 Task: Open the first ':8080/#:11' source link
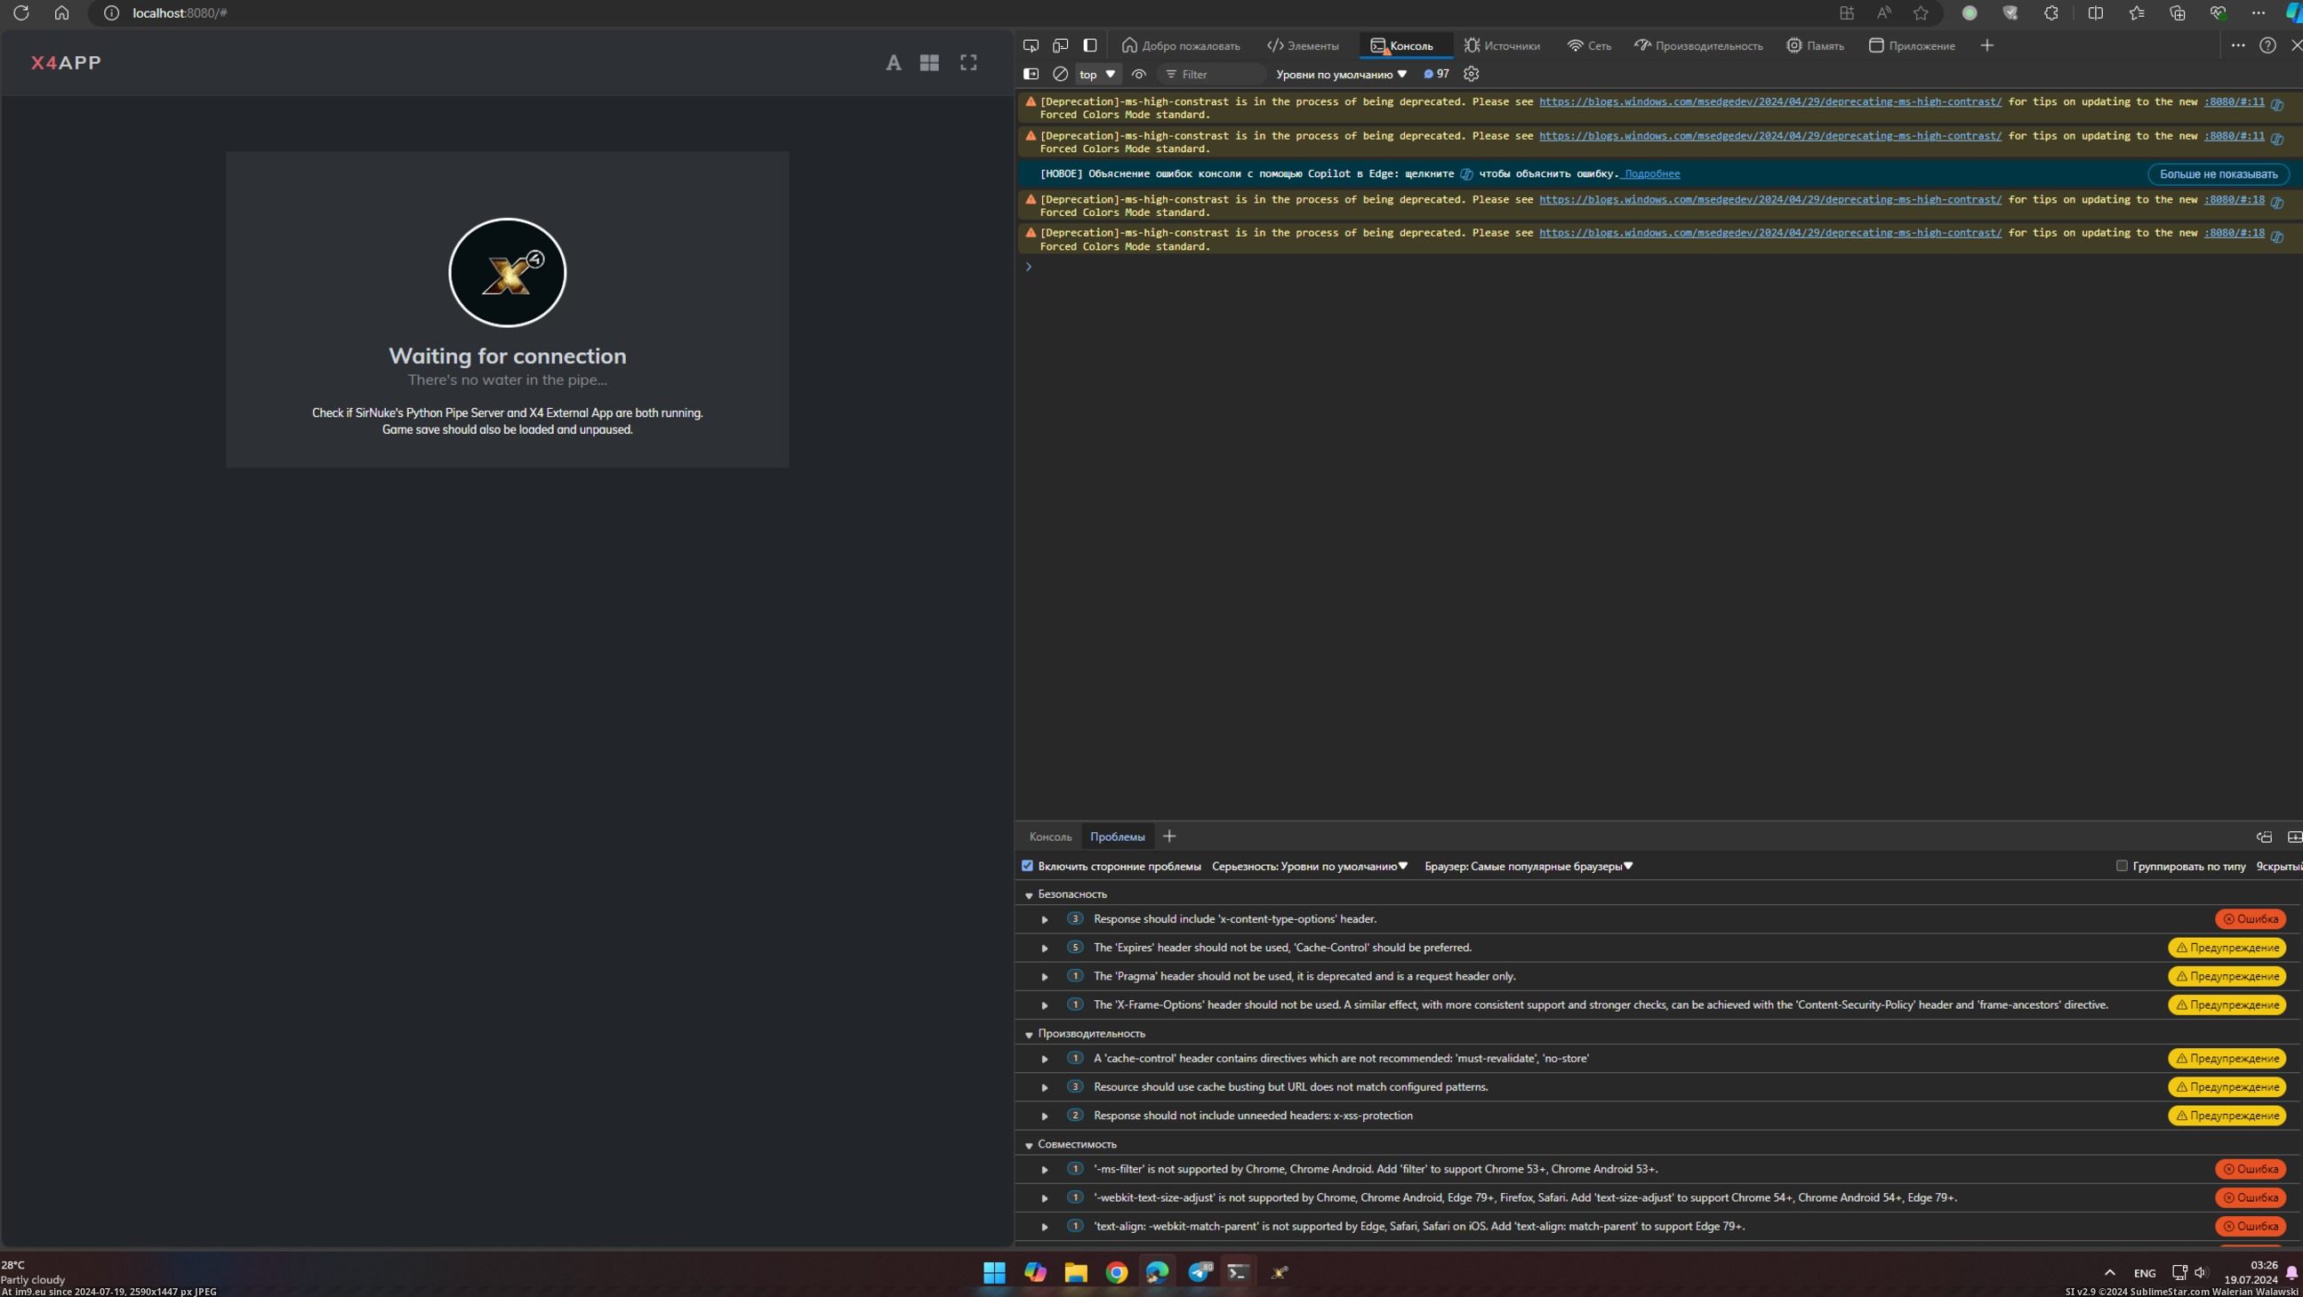pos(2234,102)
